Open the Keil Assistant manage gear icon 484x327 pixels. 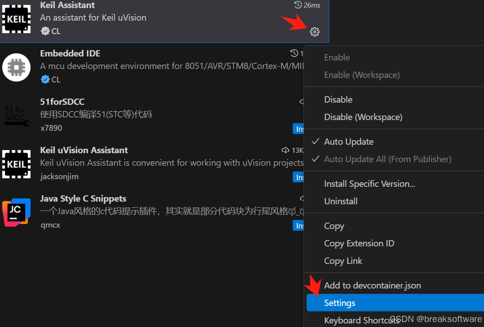pyautogui.click(x=315, y=32)
